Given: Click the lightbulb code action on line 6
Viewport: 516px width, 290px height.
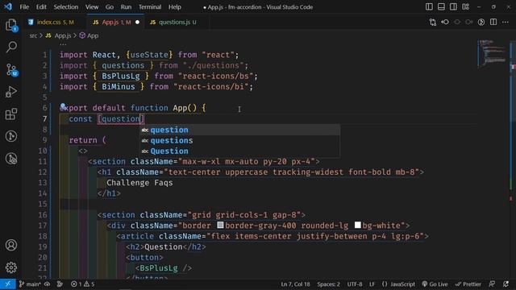Looking at the screenshot, I should pos(63,106).
